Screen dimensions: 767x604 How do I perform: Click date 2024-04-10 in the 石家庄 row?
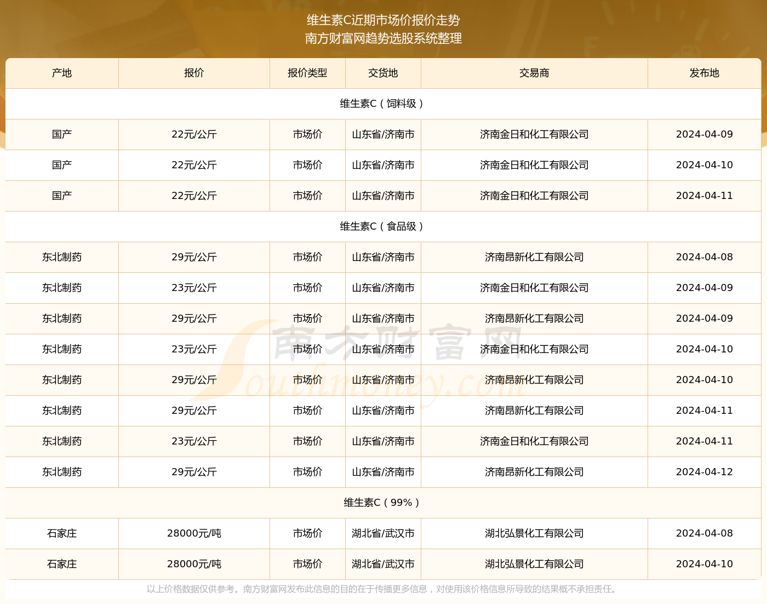pos(705,564)
